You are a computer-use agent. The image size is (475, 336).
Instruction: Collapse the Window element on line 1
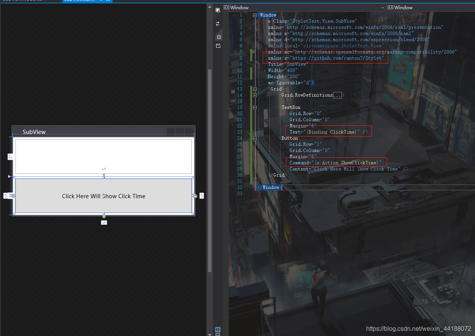pyautogui.click(x=255, y=15)
